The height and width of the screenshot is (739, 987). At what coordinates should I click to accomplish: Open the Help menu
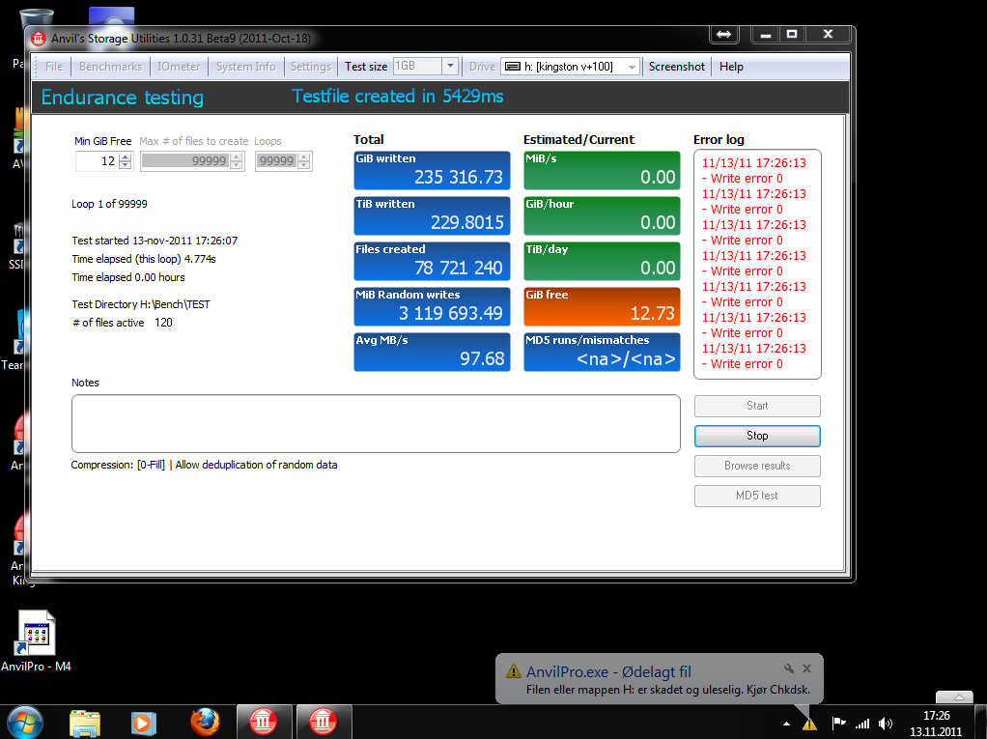click(731, 67)
